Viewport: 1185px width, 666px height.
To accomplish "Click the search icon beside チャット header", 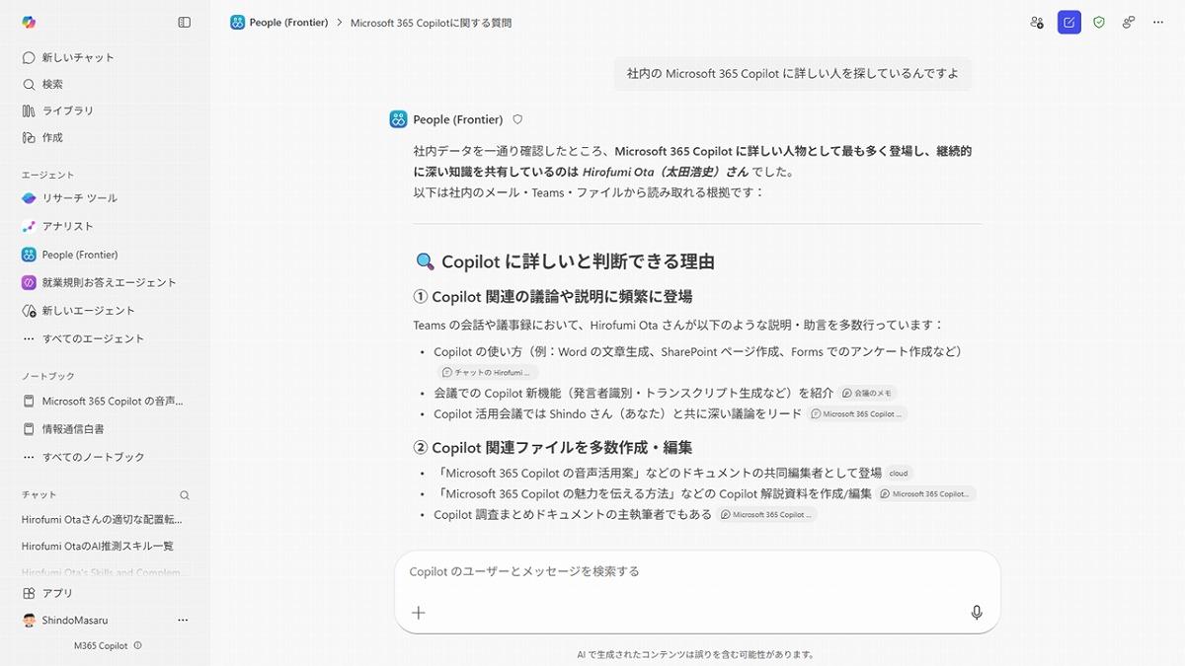I will coord(185,494).
